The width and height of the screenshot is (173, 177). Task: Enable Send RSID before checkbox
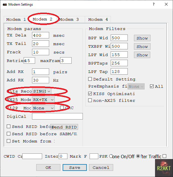tap(9, 127)
